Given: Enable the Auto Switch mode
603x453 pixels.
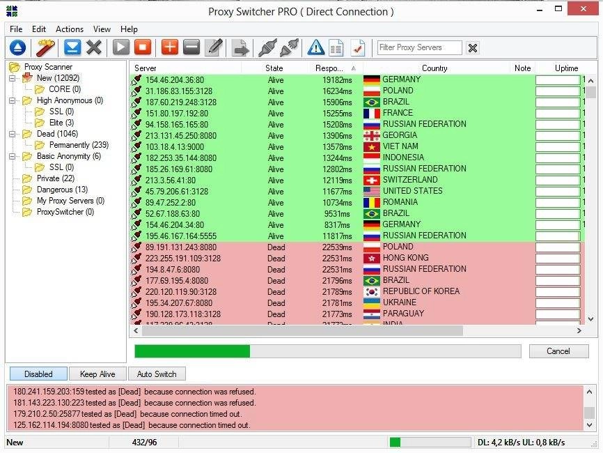Looking at the screenshot, I should [157, 374].
